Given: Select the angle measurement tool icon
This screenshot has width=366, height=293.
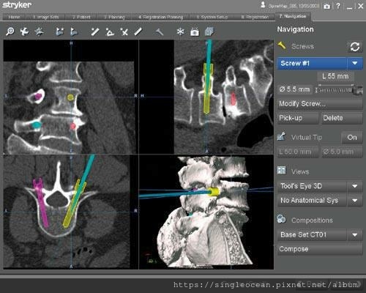Looking at the screenshot, I should pos(110,31).
